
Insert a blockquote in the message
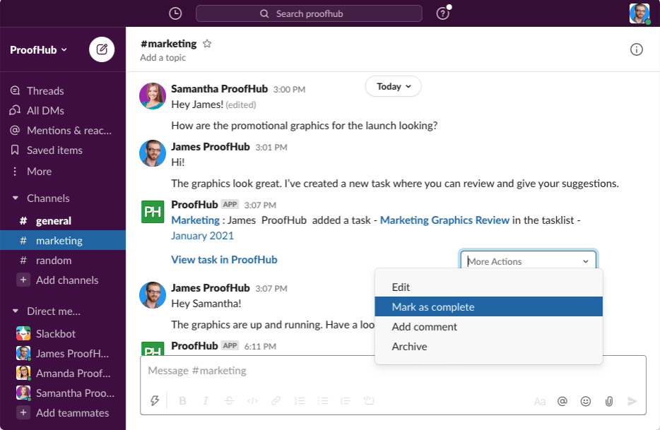click(346, 400)
